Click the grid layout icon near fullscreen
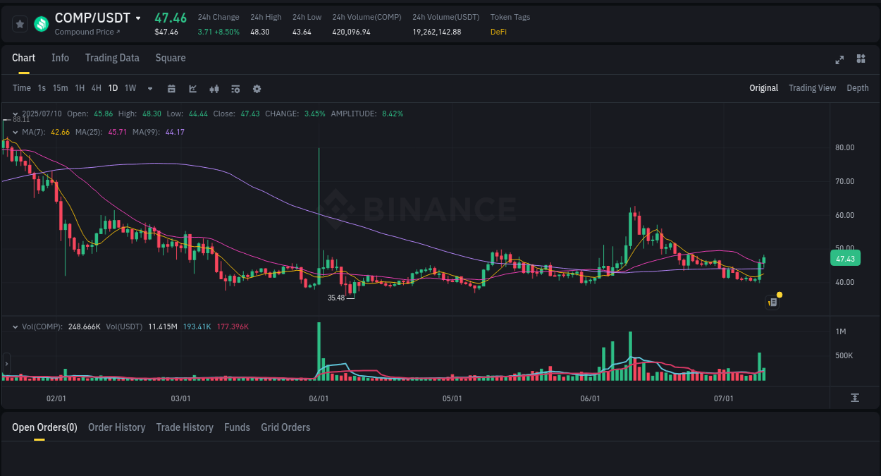Screen dimensions: 881x476 coord(861,60)
